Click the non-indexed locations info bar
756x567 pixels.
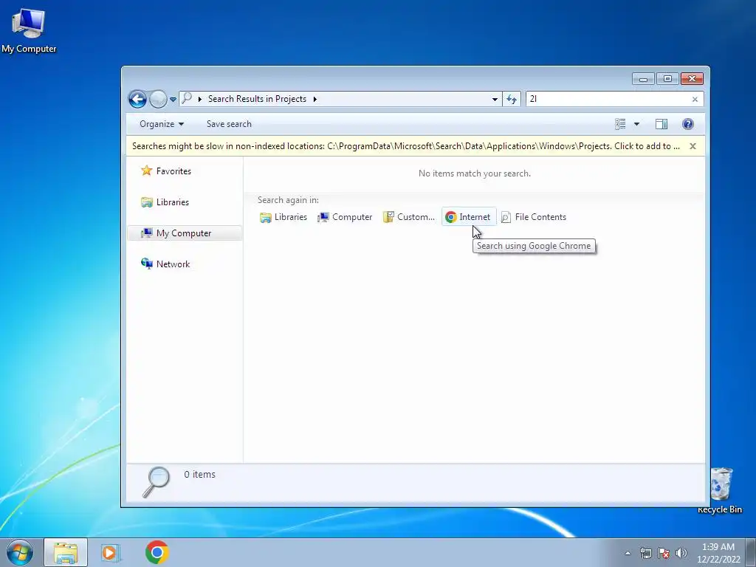(405, 146)
